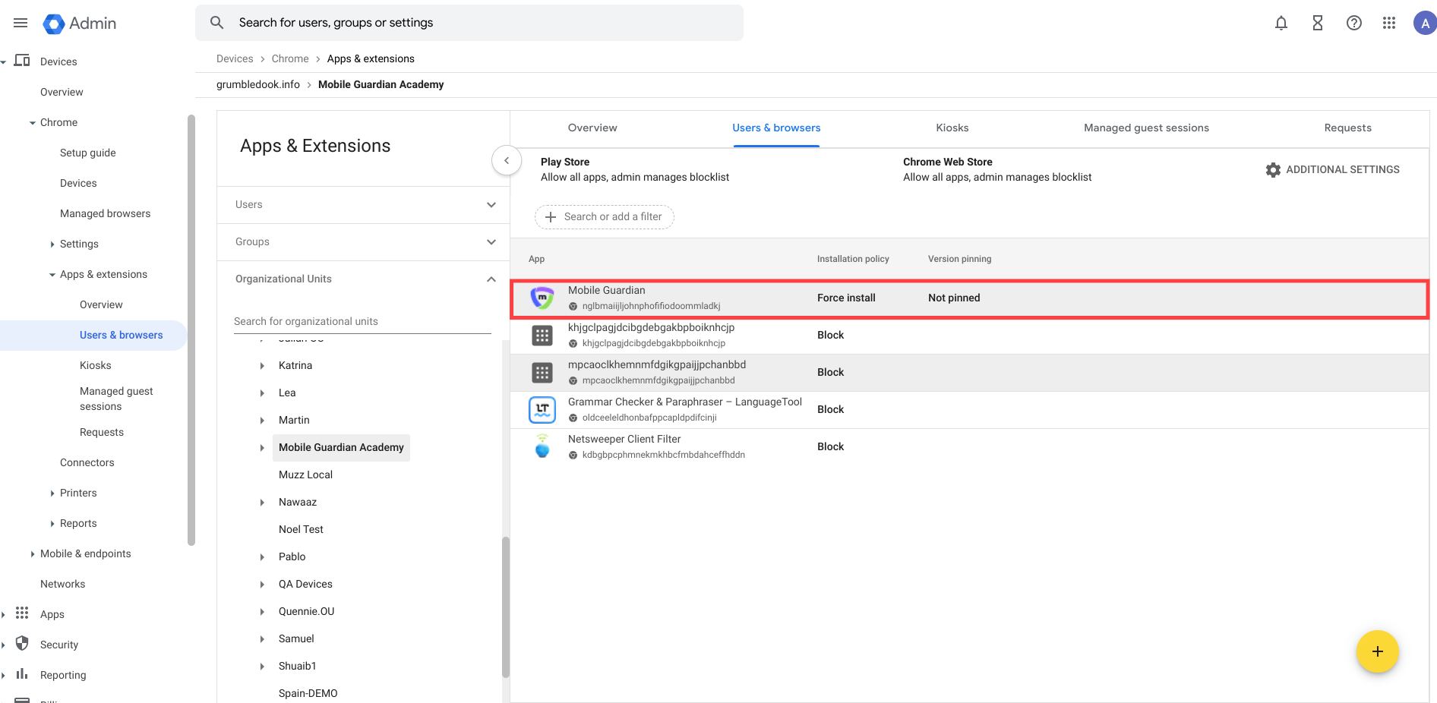Click the left sidebar scrollbar
This screenshot has height=703, width=1437.
tap(191, 330)
